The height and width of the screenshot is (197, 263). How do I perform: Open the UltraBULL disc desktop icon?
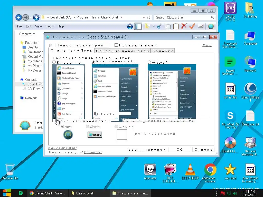230,145
